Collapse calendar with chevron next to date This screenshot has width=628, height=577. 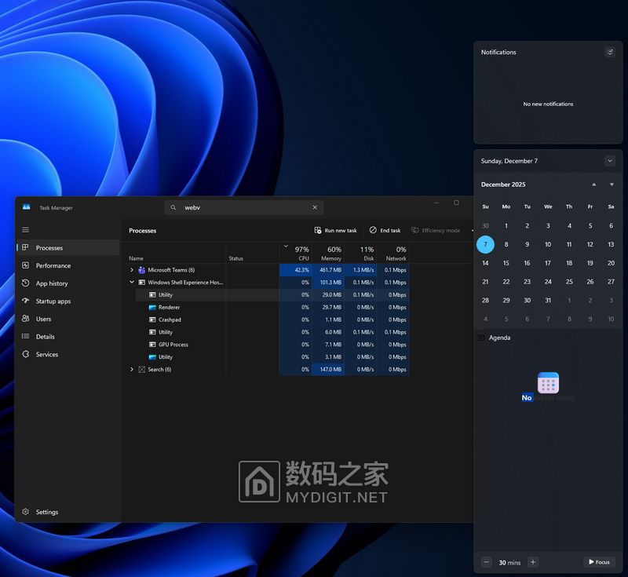pyautogui.click(x=610, y=161)
